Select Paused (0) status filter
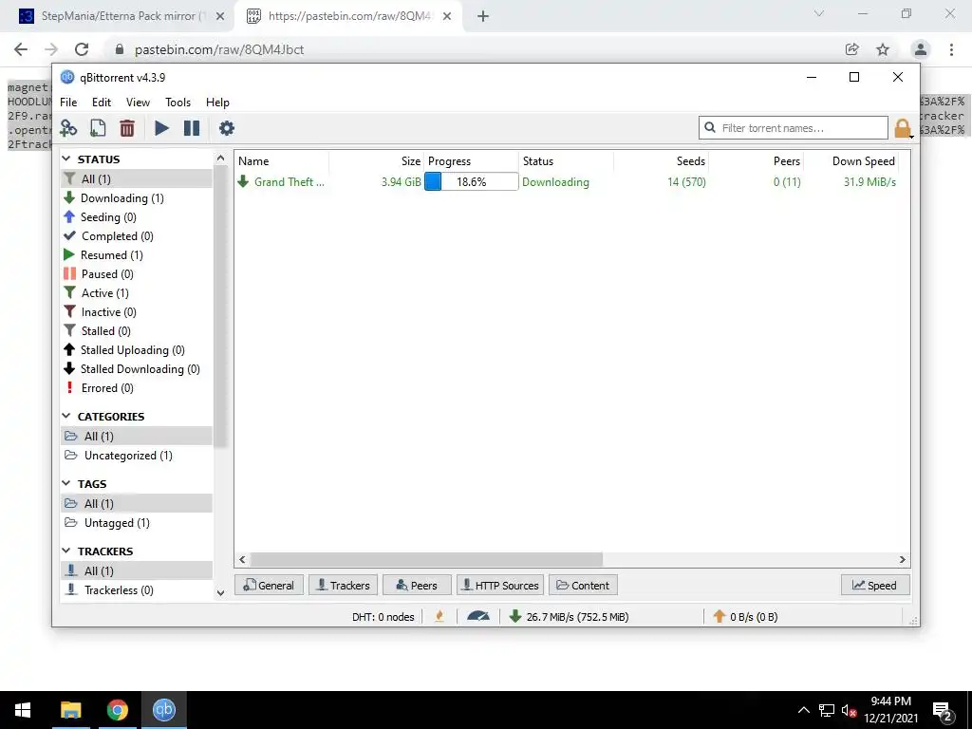 point(137,274)
